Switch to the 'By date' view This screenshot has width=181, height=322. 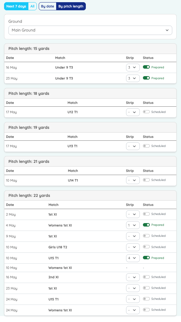47,6
